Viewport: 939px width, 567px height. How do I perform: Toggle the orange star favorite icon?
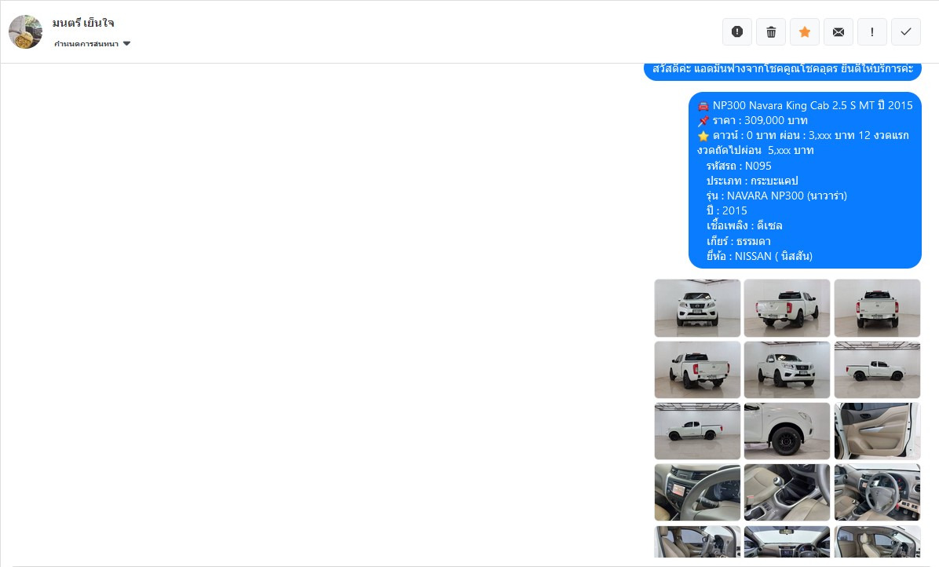pos(805,31)
